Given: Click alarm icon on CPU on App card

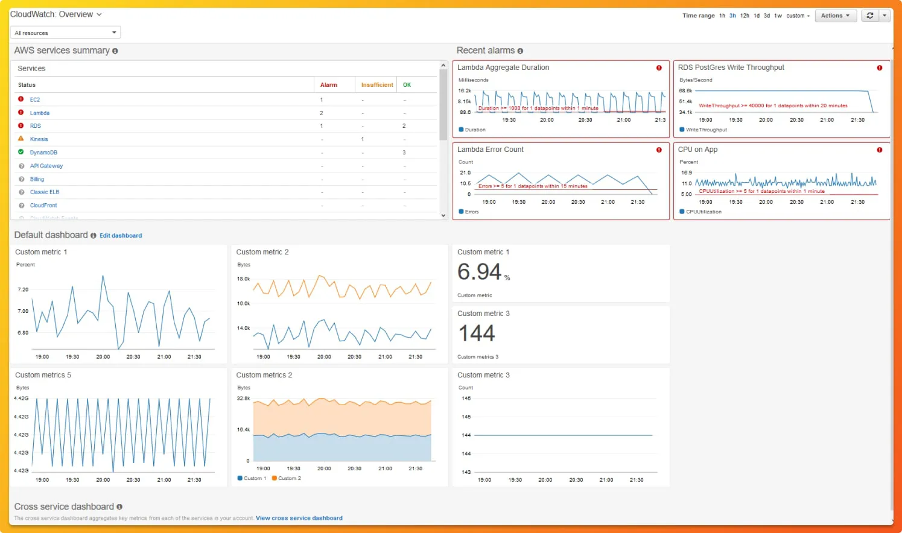Looking at the screenshot, I should coord(880,150).
